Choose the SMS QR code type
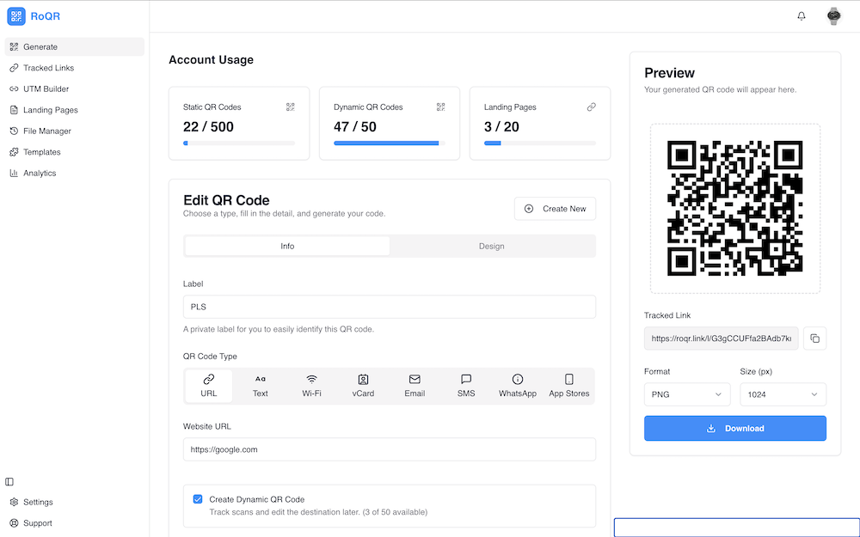The width and height of the screenshot is (860, 537). 466,386
